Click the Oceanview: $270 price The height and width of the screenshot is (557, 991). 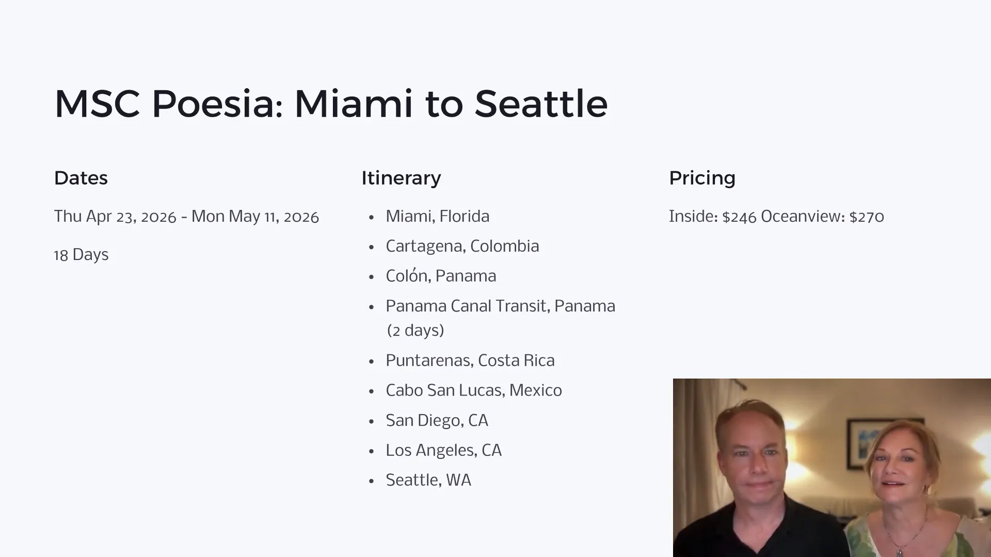click(822, 217)
